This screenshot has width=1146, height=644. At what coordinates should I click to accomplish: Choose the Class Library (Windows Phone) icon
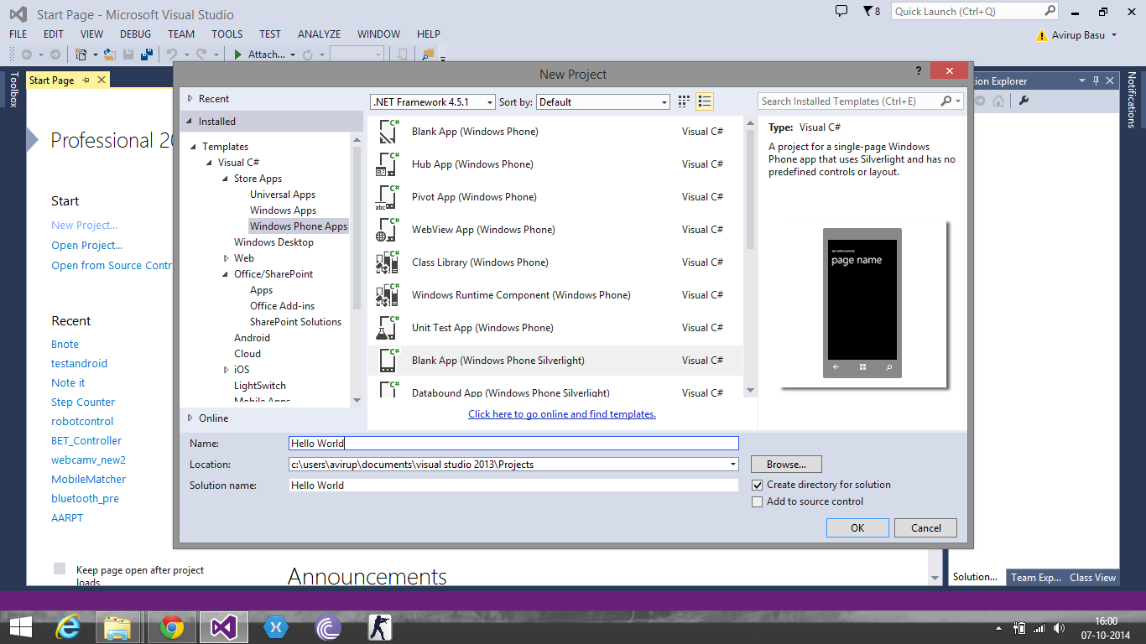coord(388,262)
